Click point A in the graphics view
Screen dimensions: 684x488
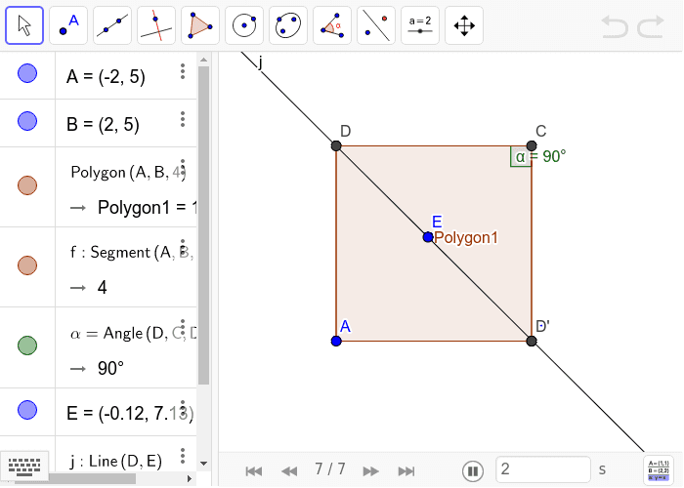(336, 342)
